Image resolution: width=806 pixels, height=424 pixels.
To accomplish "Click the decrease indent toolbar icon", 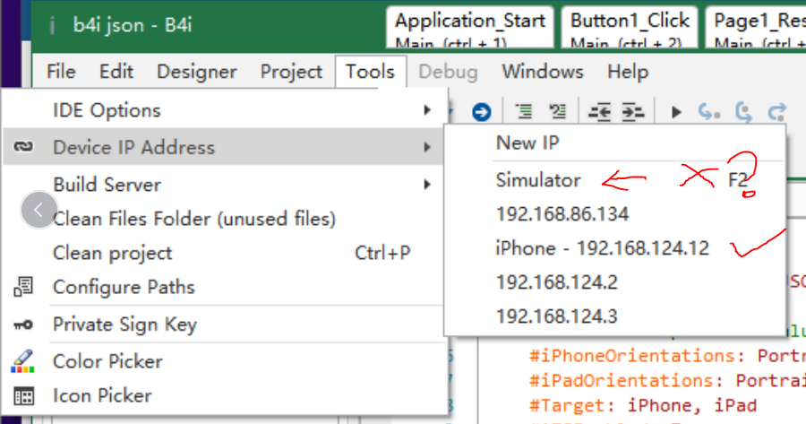I will point(598,111).
